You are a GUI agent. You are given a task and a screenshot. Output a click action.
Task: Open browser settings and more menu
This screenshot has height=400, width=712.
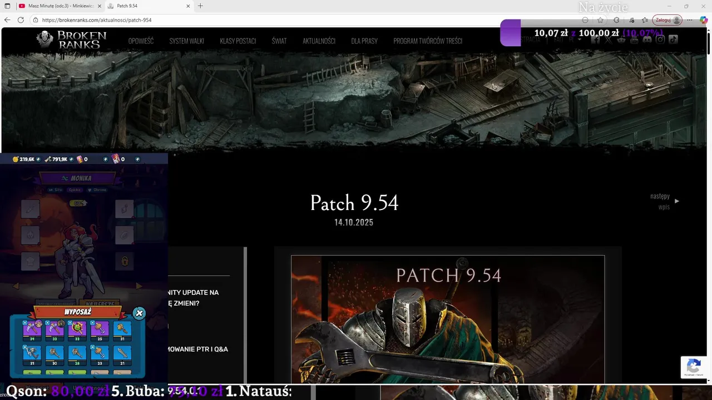coord(690,20)
